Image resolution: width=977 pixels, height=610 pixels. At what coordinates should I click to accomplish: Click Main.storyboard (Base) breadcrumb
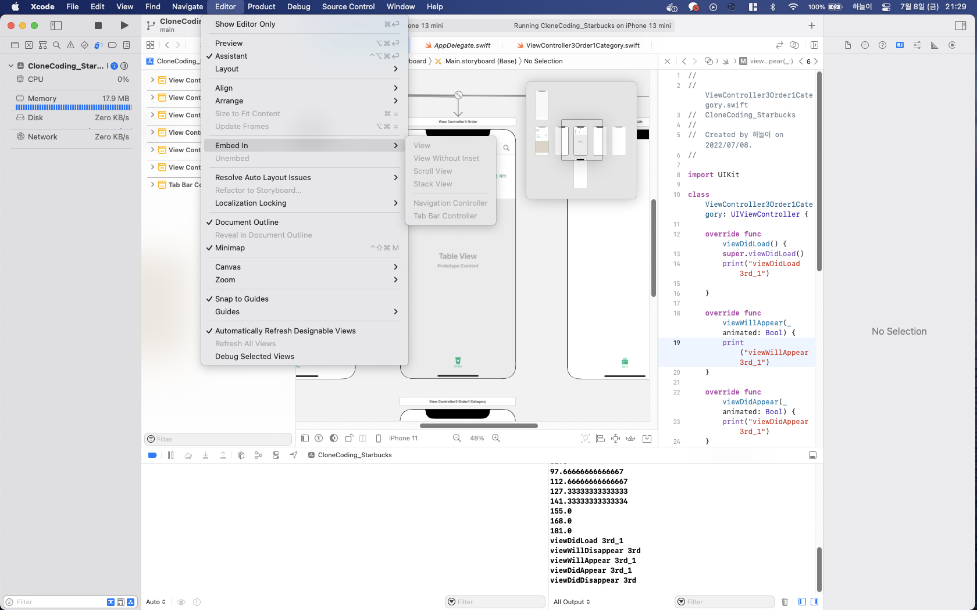(x=480, y=61)
